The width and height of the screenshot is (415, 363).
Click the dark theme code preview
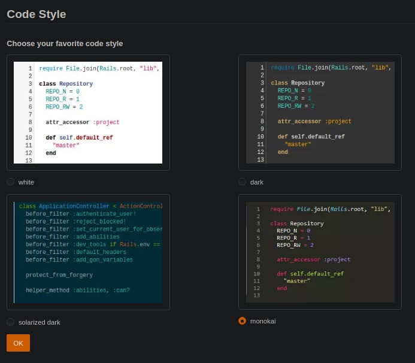click(x=320, y=113)
